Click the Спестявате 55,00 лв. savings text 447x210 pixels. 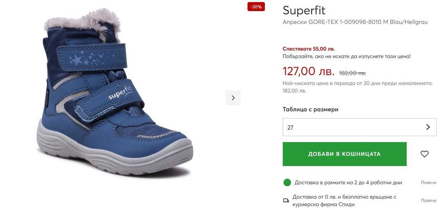pos(308,48)
